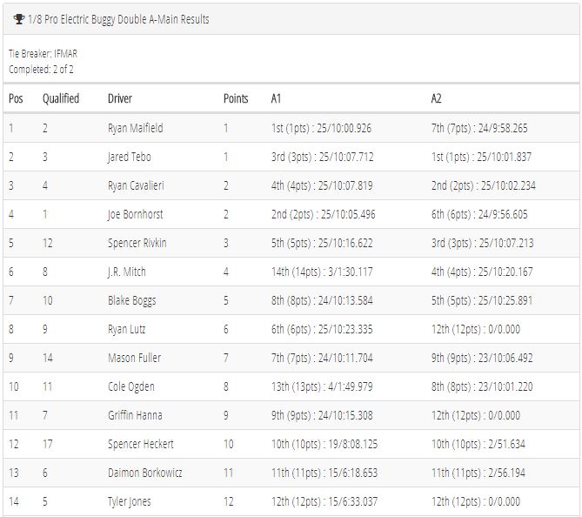
Task: Click Mason Fuller's driver name
Action: tap(134, 358)
